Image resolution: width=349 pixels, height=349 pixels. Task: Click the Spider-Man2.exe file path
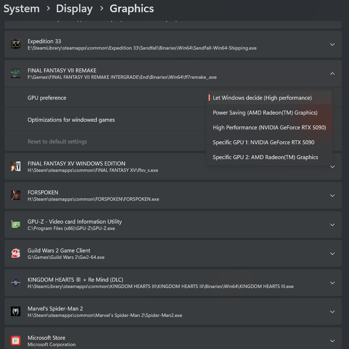pos(105,315)
